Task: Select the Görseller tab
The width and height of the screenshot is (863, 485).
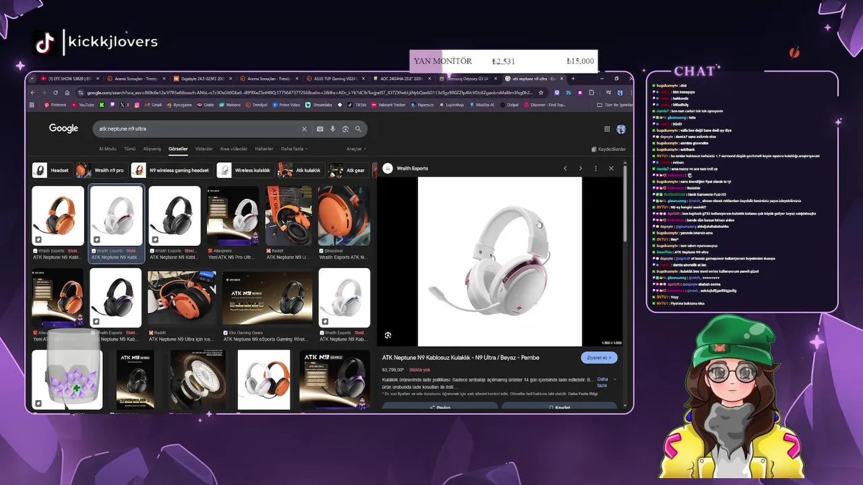Action: [178, 149]
